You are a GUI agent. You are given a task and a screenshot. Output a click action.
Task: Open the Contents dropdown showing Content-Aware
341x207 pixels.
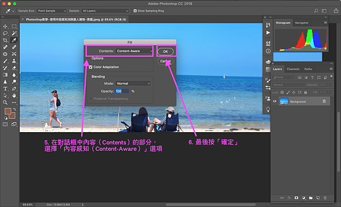(x=134, y=51)
